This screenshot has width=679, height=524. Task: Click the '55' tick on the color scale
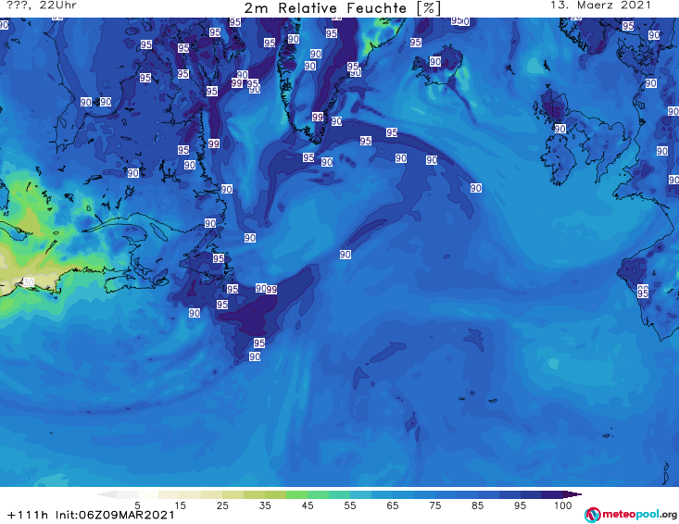tap(349, 505)
